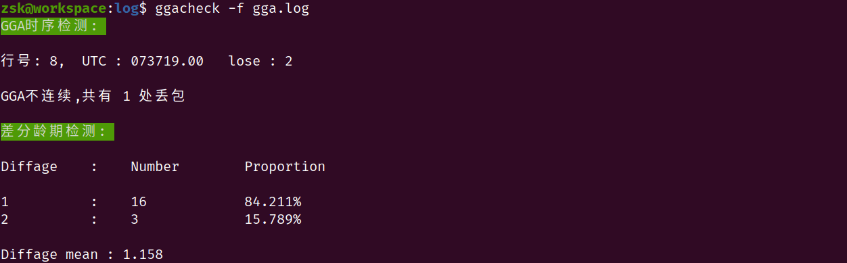Click the '-f' flag in command
Viewport: 847px width, 263px height.
[236, 9]
